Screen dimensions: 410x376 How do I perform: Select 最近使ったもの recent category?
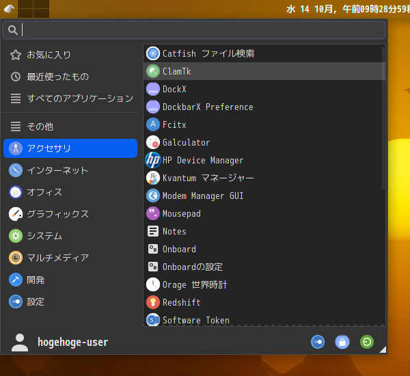tap(70, 77)
